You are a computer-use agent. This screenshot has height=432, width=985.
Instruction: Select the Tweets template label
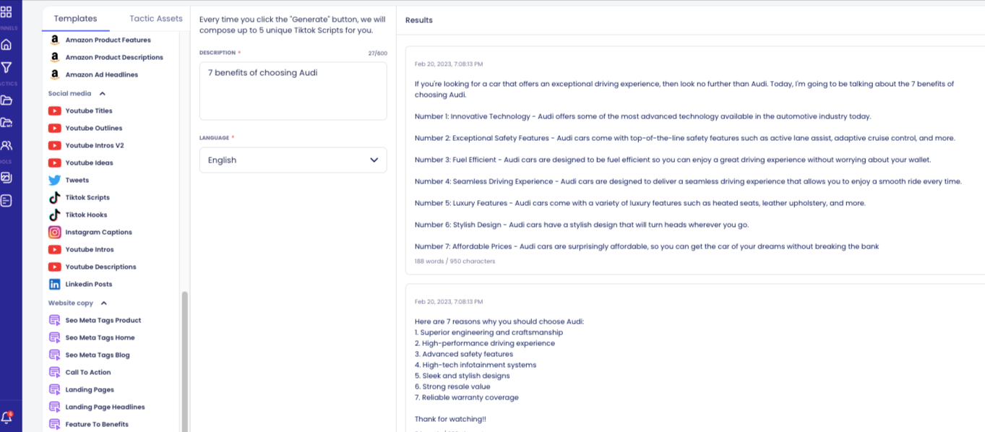tap(77, 180)
